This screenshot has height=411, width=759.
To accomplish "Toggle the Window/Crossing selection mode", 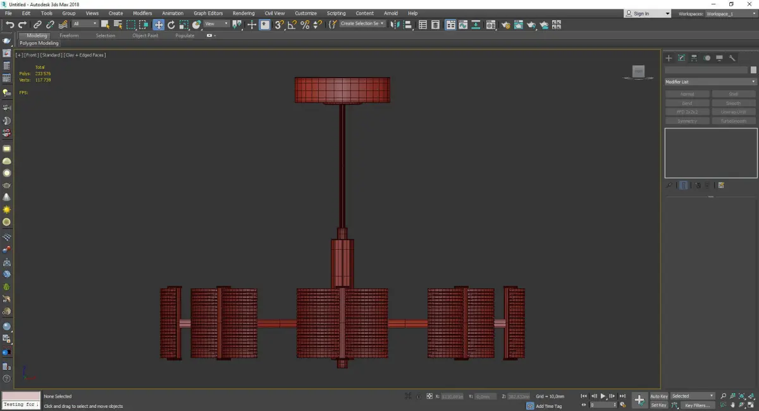I will [x=144, y=25].
